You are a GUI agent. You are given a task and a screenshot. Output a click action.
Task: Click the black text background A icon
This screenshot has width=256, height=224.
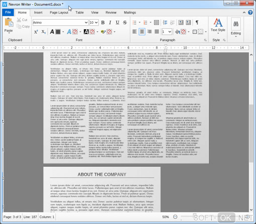pyautogui.click(x=86, y=32)
